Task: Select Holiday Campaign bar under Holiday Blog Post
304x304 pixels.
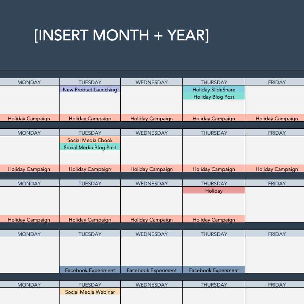Action: coord(214,119)
